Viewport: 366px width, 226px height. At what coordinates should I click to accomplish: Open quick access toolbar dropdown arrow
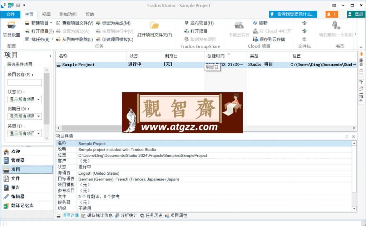click(24, 5)
